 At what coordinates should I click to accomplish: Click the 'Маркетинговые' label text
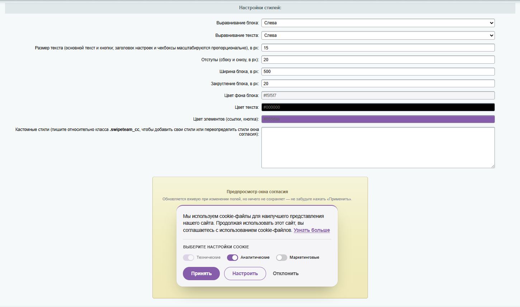(304, 258)
